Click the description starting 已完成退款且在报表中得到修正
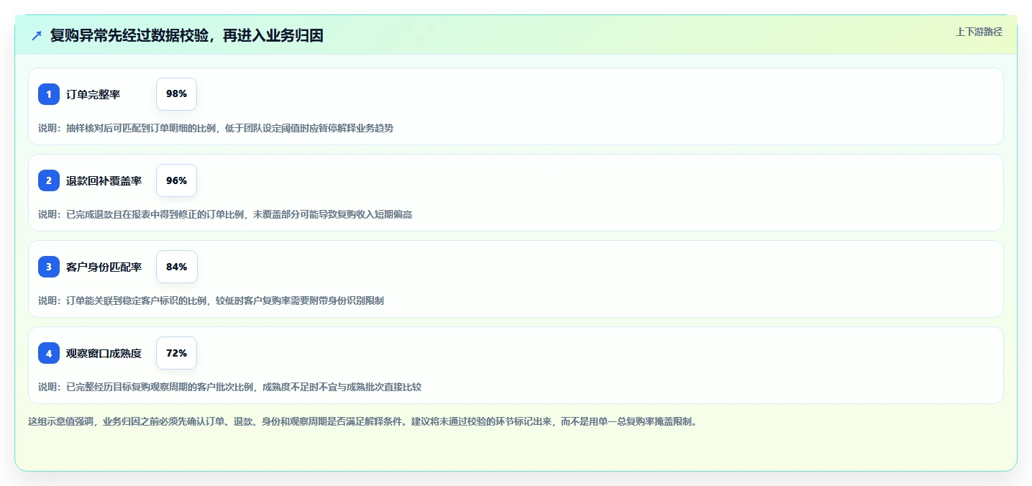The height and width of the screenshot is (486, 1032). coord(225,214)
